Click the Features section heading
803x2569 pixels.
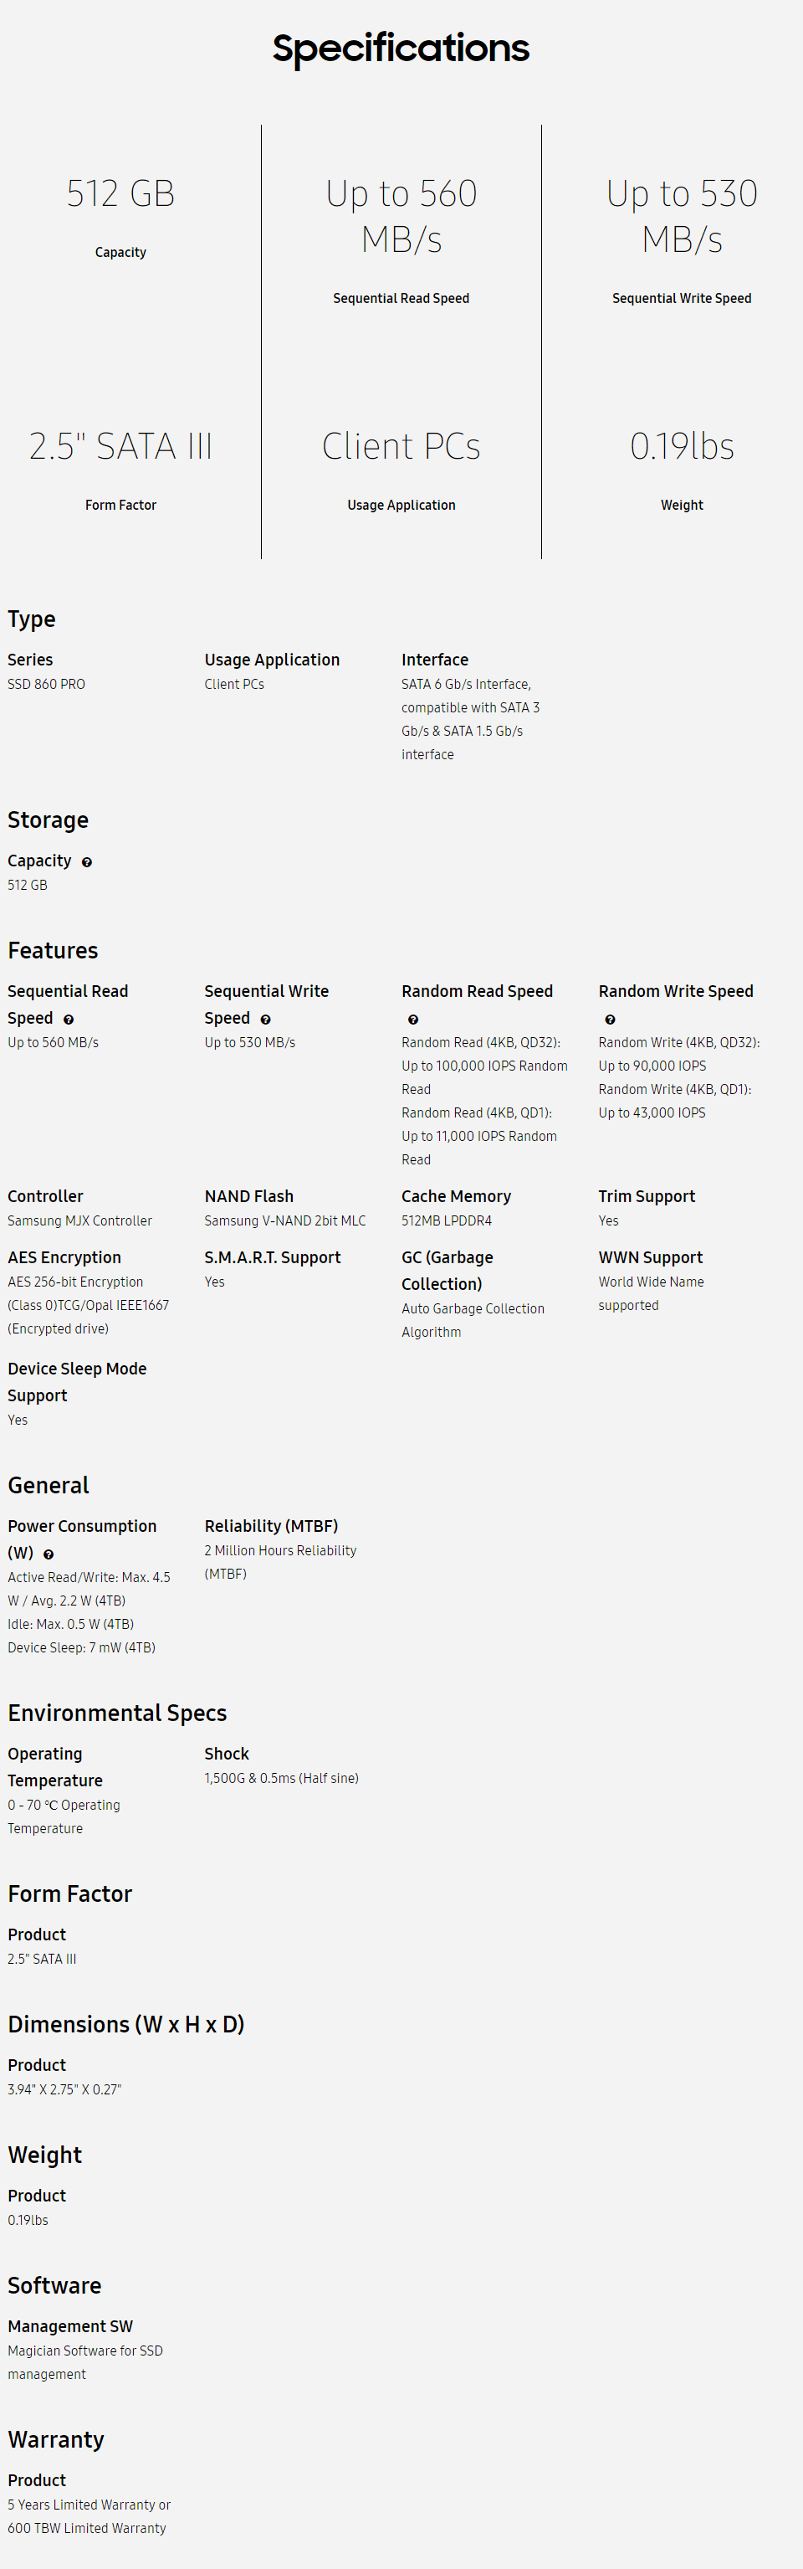click(x=53, y=950)
